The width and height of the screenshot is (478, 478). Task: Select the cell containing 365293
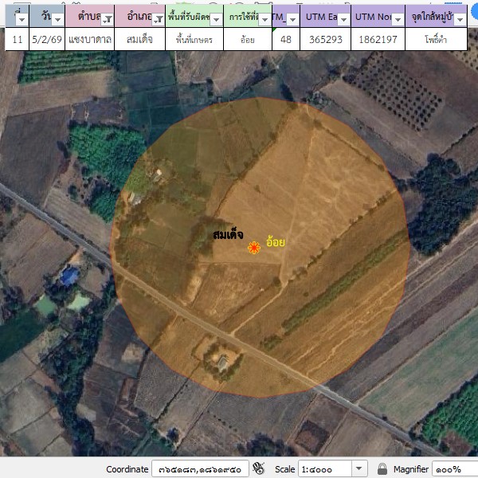(324, 39)
